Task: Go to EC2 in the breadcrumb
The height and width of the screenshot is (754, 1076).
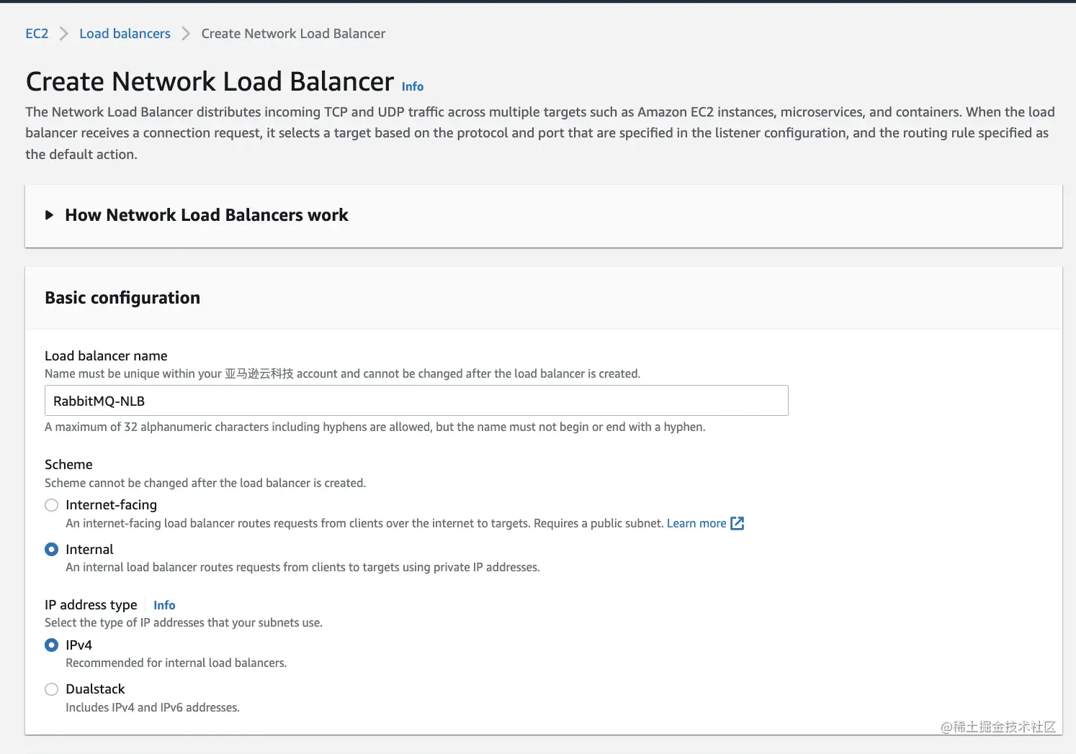Action: [x=37, y=34]
